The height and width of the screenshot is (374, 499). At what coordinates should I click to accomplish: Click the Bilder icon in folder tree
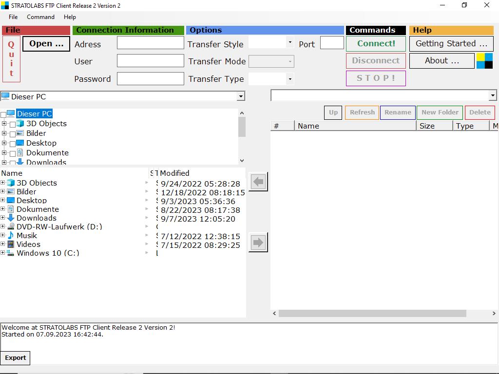click(x=20, y=133)
